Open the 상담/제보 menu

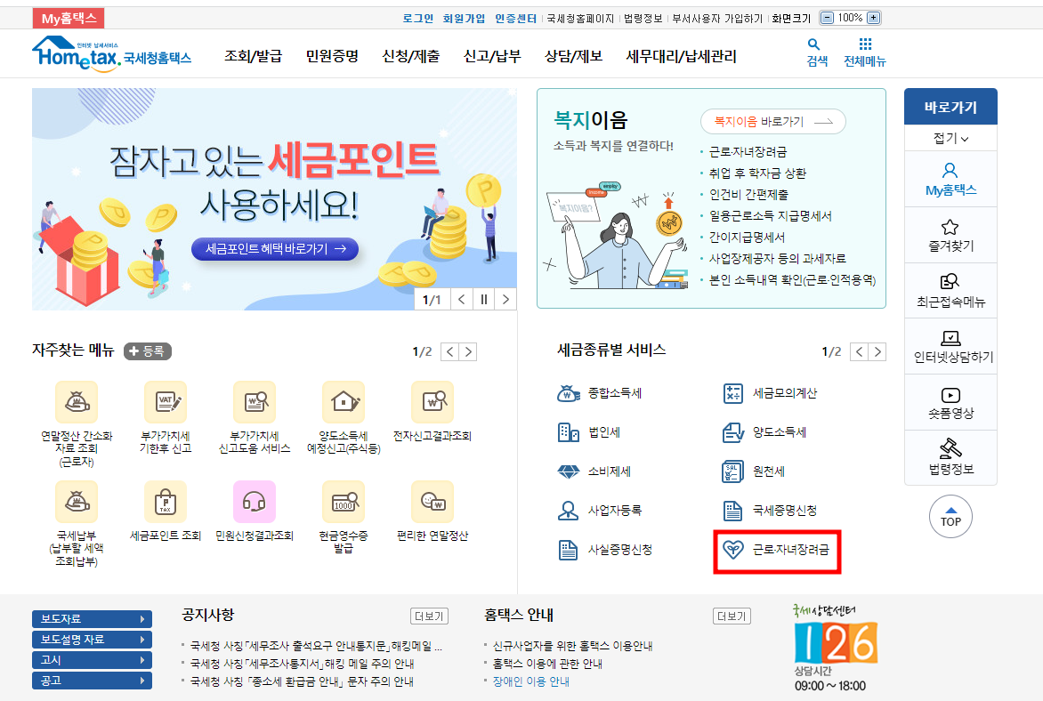pos(573,57)
